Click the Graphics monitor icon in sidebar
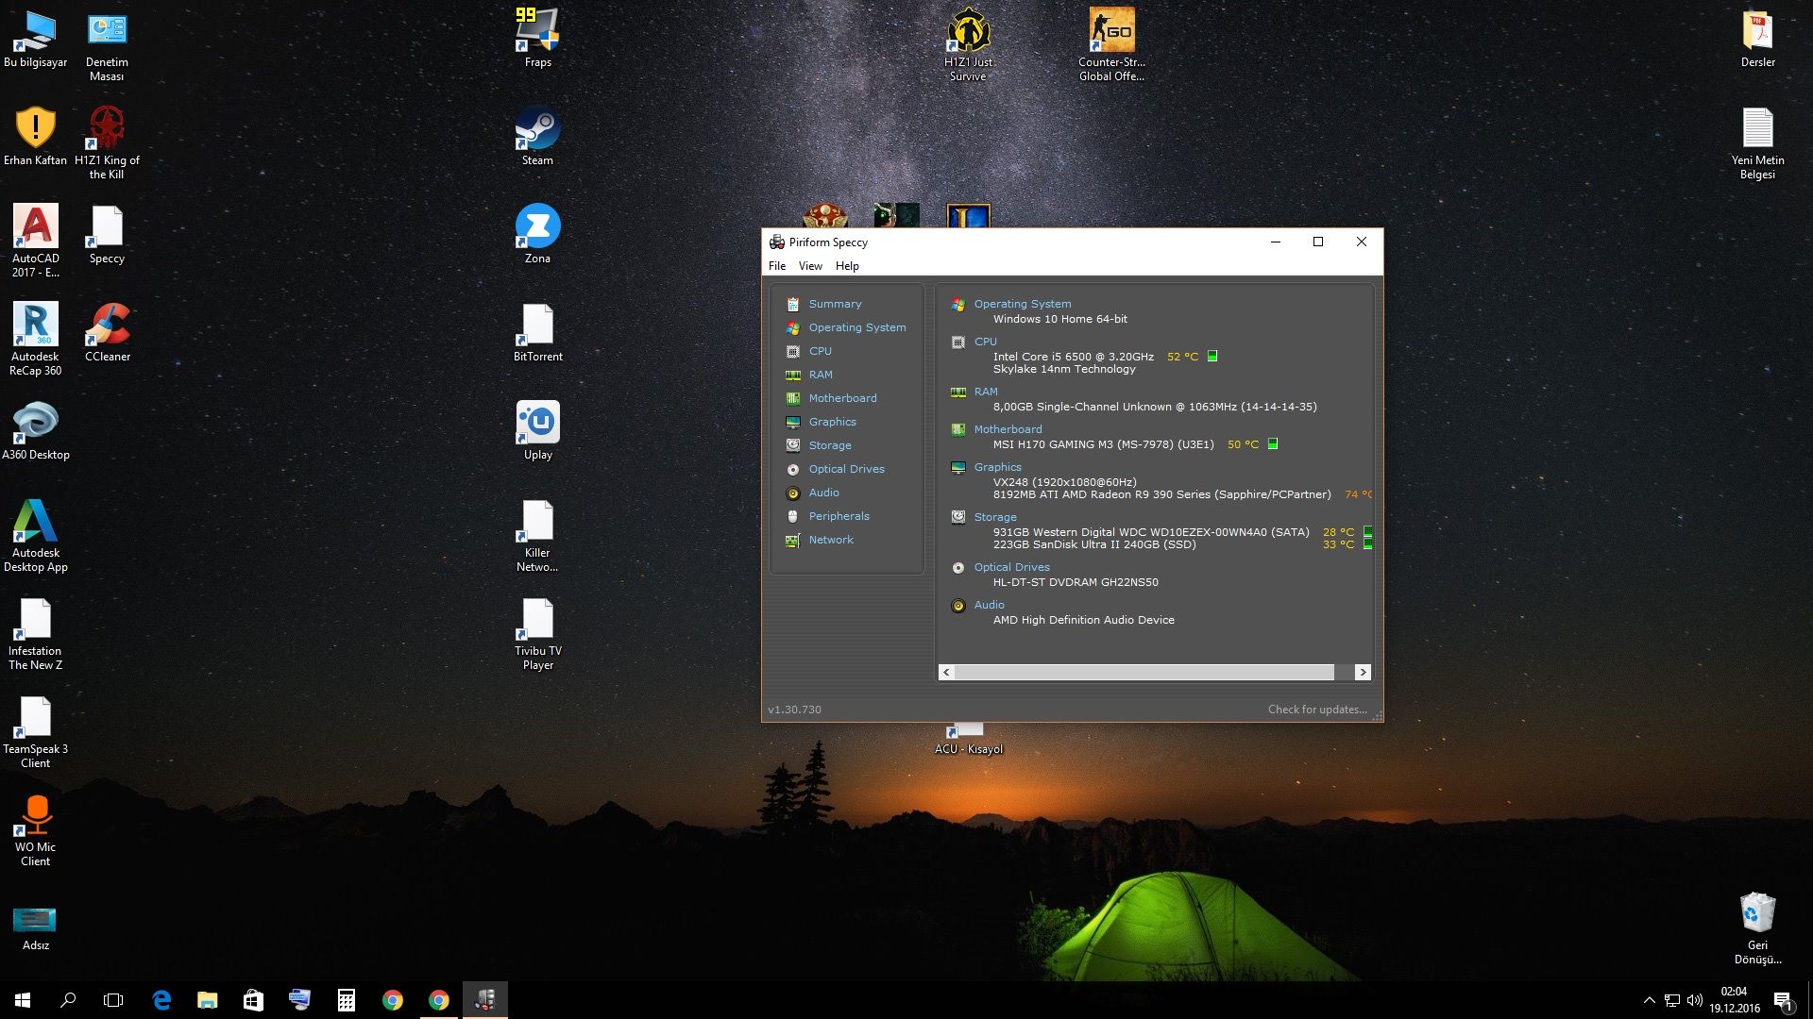1813x1019 pixels. click(793, 422)
